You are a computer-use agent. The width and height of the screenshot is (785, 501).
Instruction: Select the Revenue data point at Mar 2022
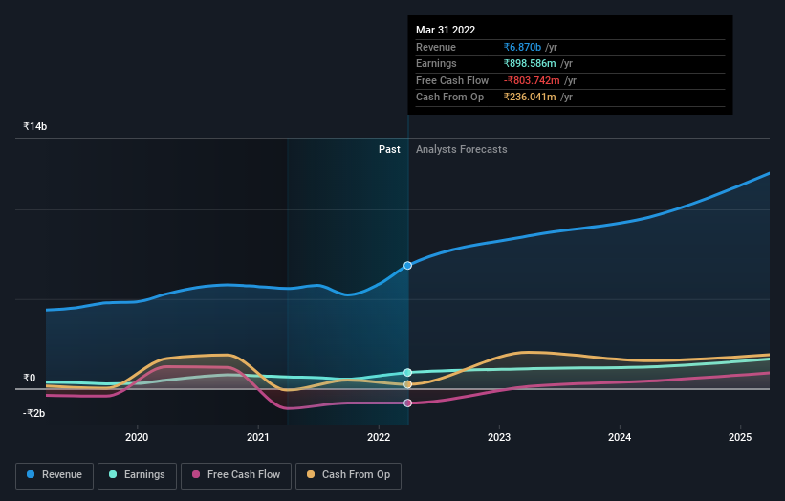(x=408, y=265)
